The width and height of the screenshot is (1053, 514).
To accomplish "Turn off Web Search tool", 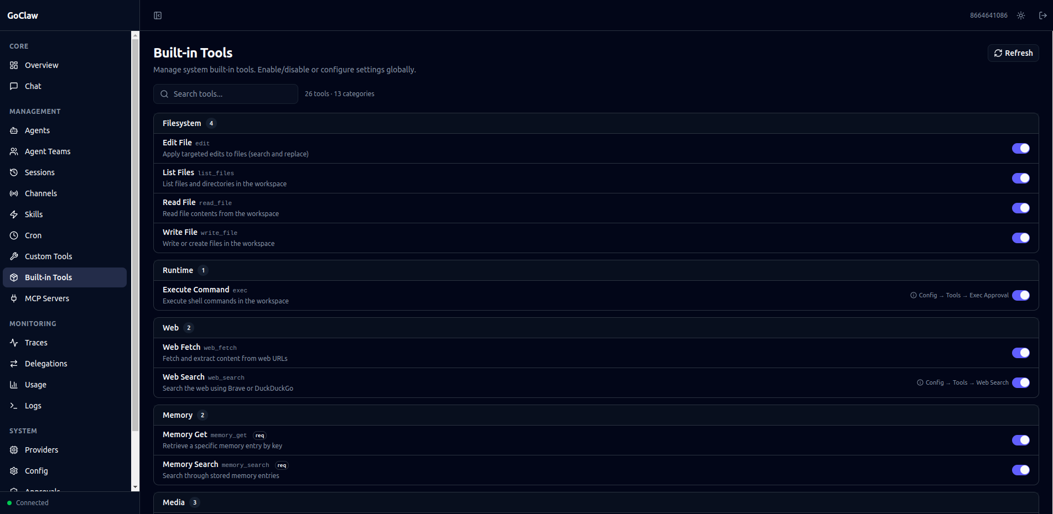I will pos(1020,382).
